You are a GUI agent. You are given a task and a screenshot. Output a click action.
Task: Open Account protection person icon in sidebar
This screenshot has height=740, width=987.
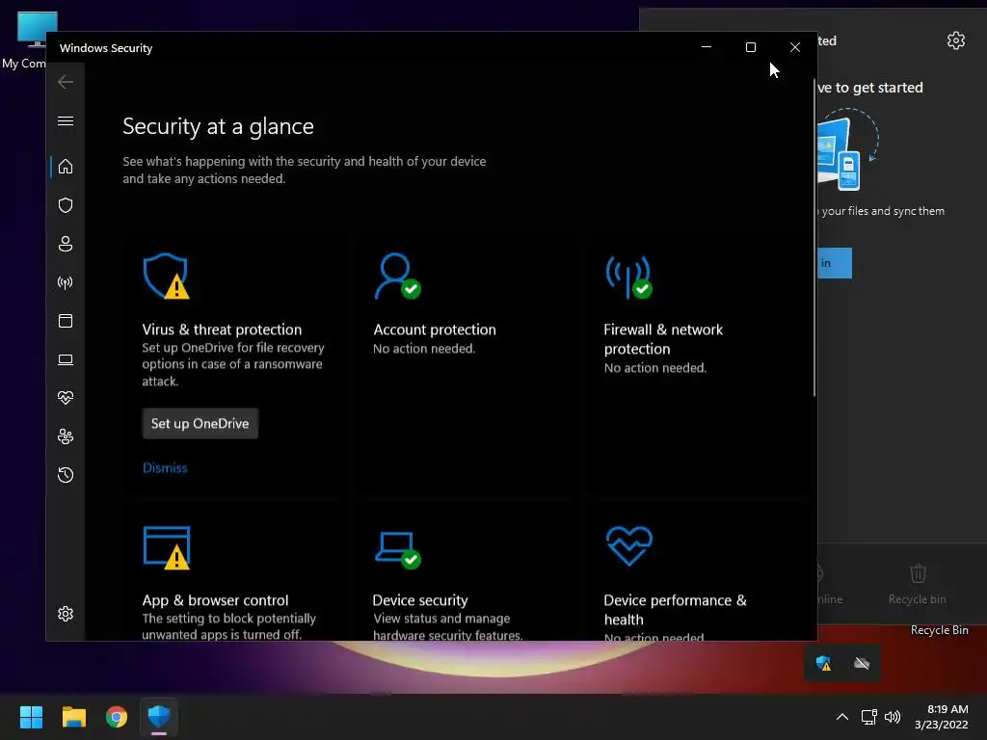tap(66, 244)
